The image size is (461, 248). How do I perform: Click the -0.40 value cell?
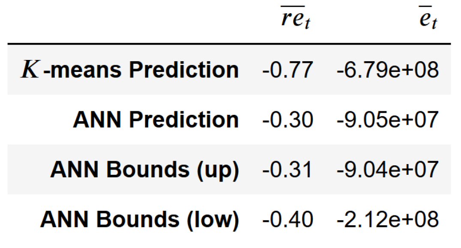(x=287, y=219)
